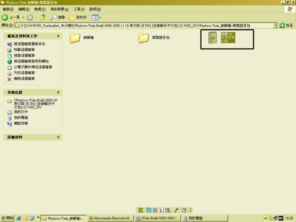Open the IME pad tool icon
The image size is (296, 222).
pos(168,210)
